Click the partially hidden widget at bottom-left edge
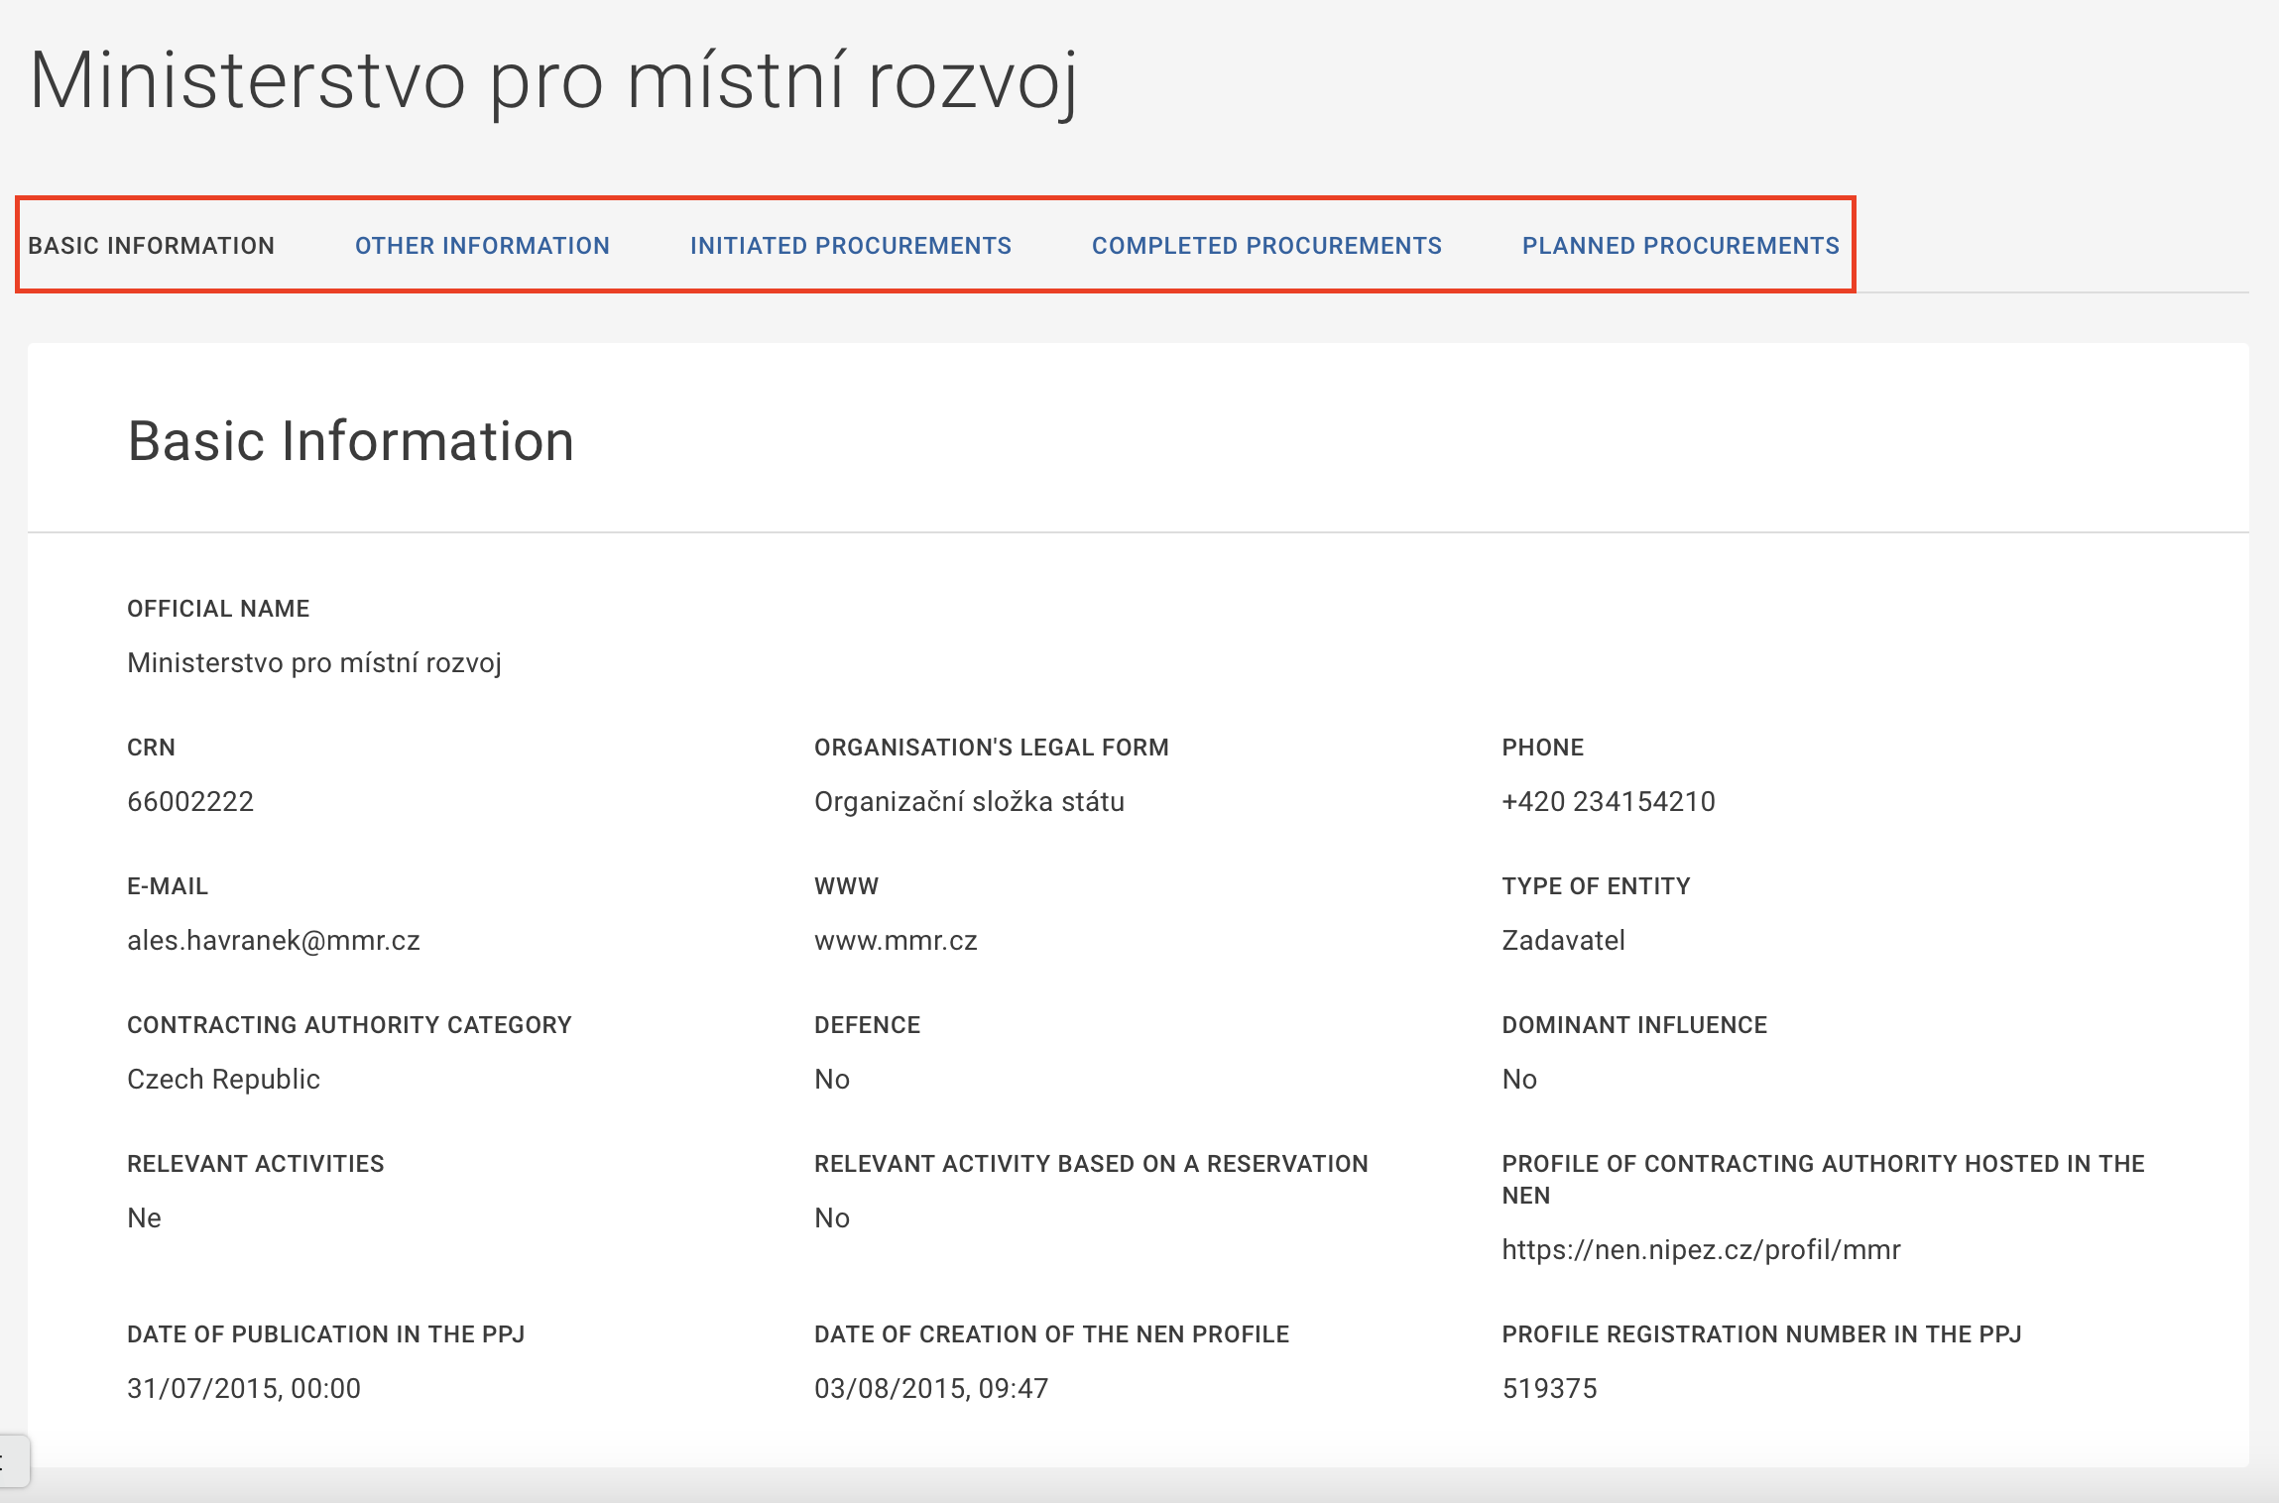Image resolution: width=2279 pixels, height=1503 pixels. 12,1460
